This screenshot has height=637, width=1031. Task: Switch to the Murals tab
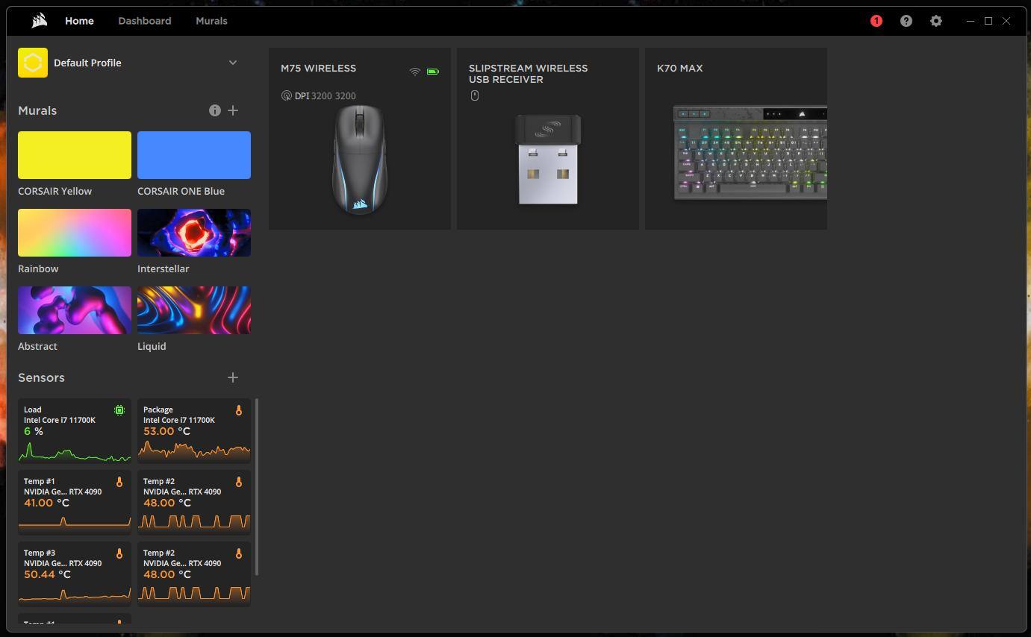pyautogui.click(x=211, y=21)
